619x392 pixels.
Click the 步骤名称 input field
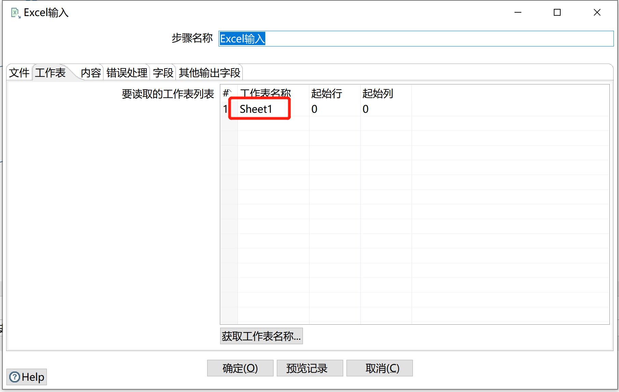pos(416,39)
